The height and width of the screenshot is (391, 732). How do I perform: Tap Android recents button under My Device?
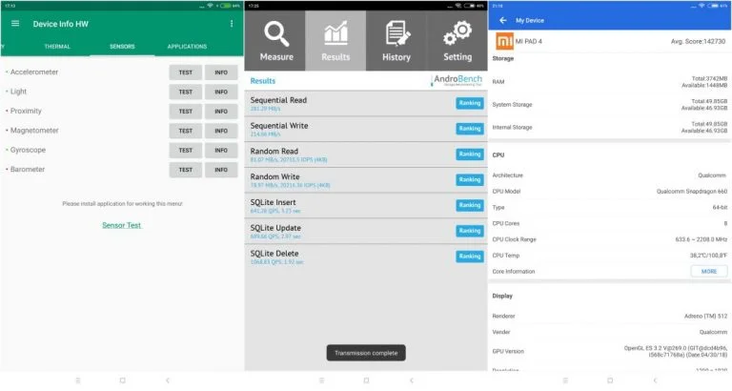click(x=565, y=381)
